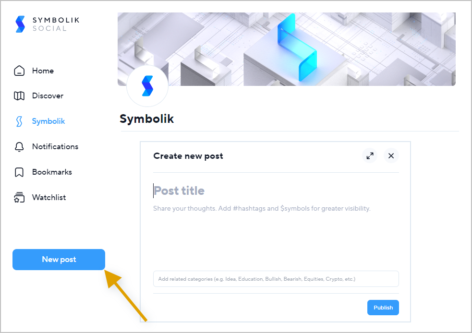Publish the new post
472x333 pixels.
click(x=383, y=308)
